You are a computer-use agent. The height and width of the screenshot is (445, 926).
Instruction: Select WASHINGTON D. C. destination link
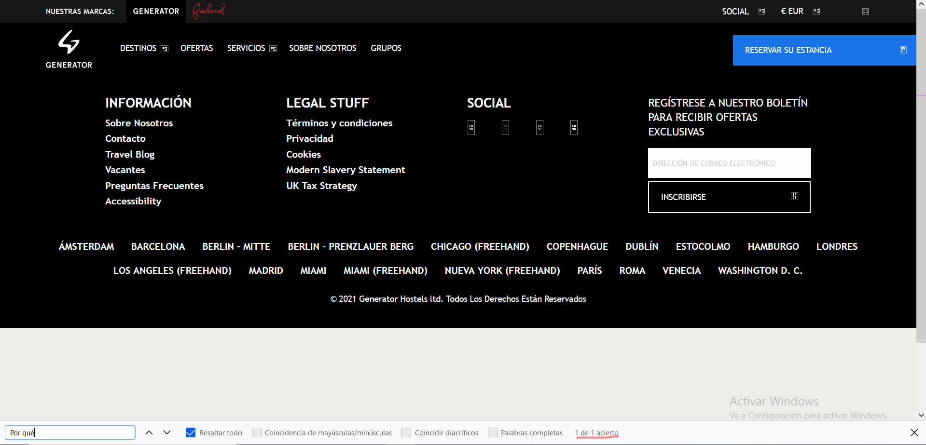[760, 270]
